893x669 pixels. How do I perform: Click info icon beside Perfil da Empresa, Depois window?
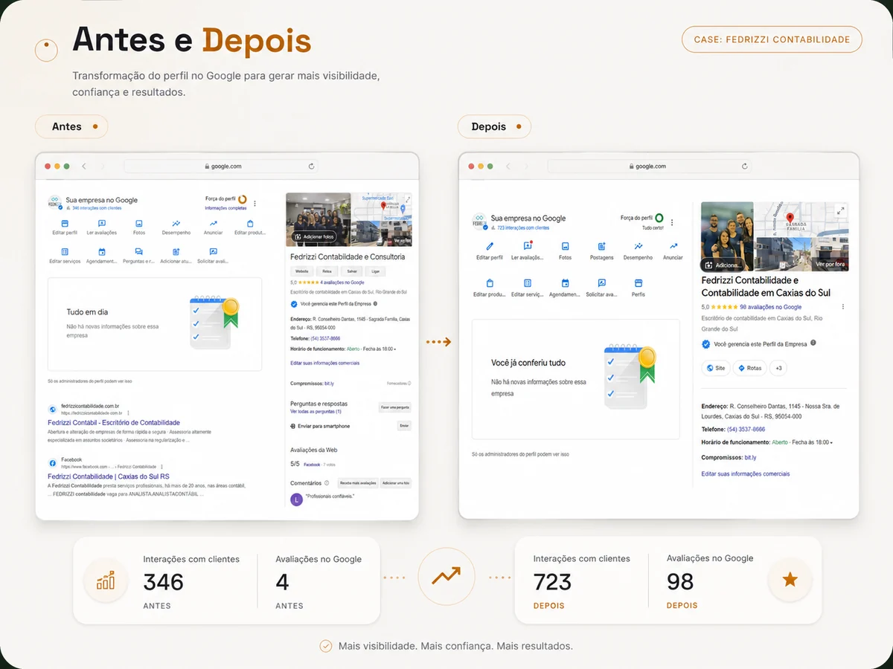(x=813, y=343)
